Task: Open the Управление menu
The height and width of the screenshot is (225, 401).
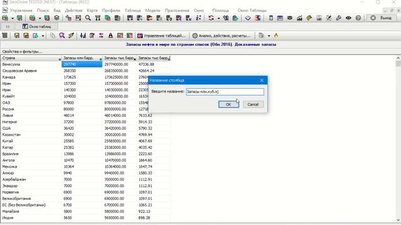Action: [x=21, y=11]
